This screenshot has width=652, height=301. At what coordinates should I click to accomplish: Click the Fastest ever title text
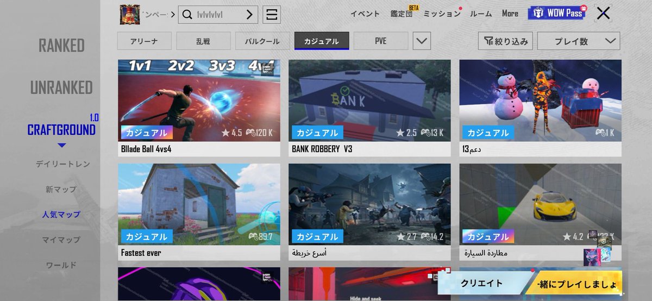coord(141,253)
